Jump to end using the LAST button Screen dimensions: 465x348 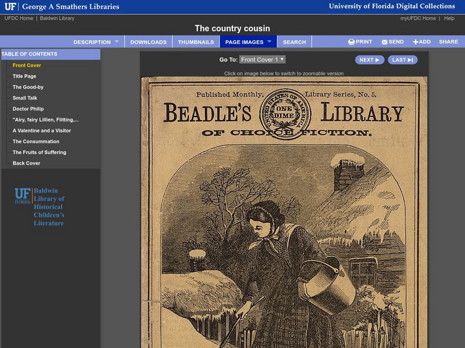coord(402,59)
